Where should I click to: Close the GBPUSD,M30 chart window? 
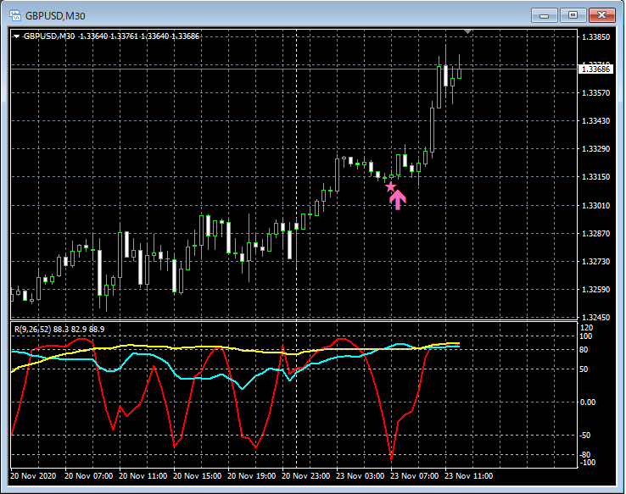tap(601, 14)
